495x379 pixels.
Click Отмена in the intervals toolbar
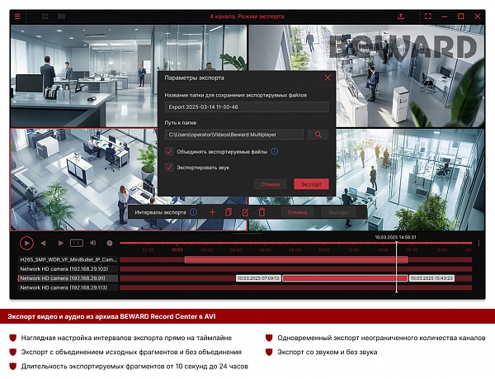(x=297, y=212)
